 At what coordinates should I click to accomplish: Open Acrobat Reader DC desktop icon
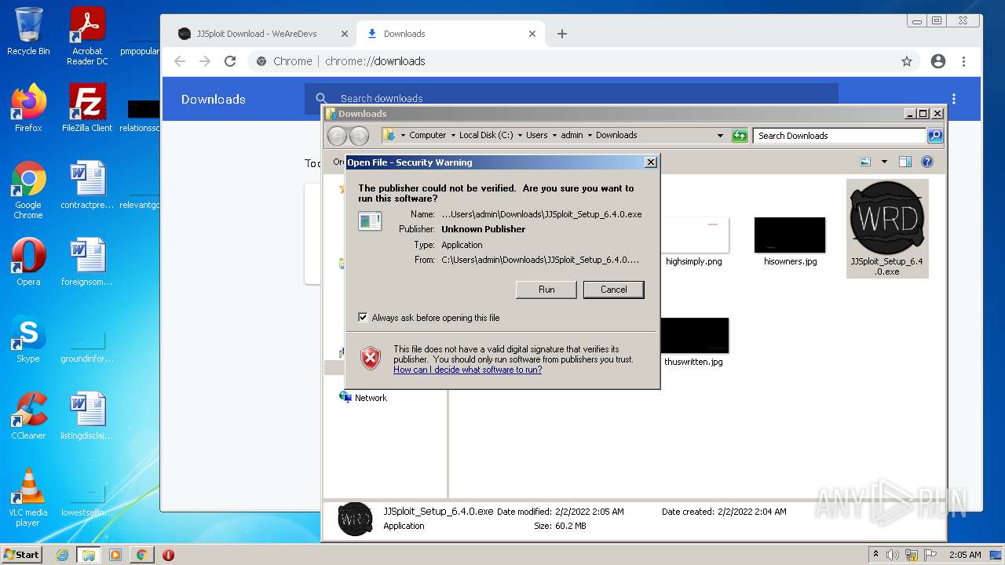pos(87,36)
